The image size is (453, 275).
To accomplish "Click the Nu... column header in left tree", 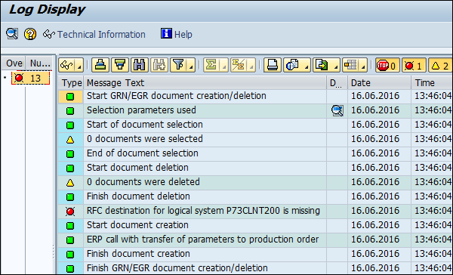I will tap(39, 63).
